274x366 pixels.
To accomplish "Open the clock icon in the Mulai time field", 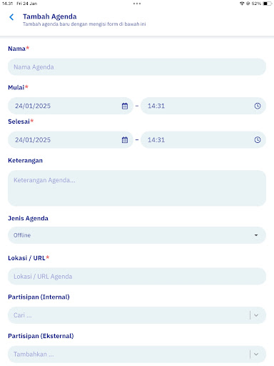I will pos(258,106).
